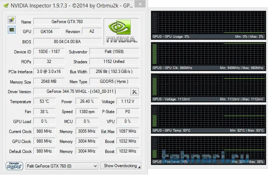Screen dimensions: 268x175
Task: Click the Temperature field 53 °C
Action: coord(44,101)
